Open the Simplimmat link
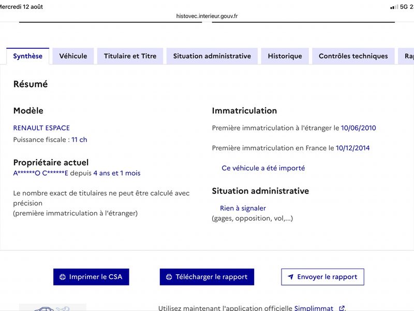This screenshot has width=414, height=311. pyautogui.click(x=314, y=308)
